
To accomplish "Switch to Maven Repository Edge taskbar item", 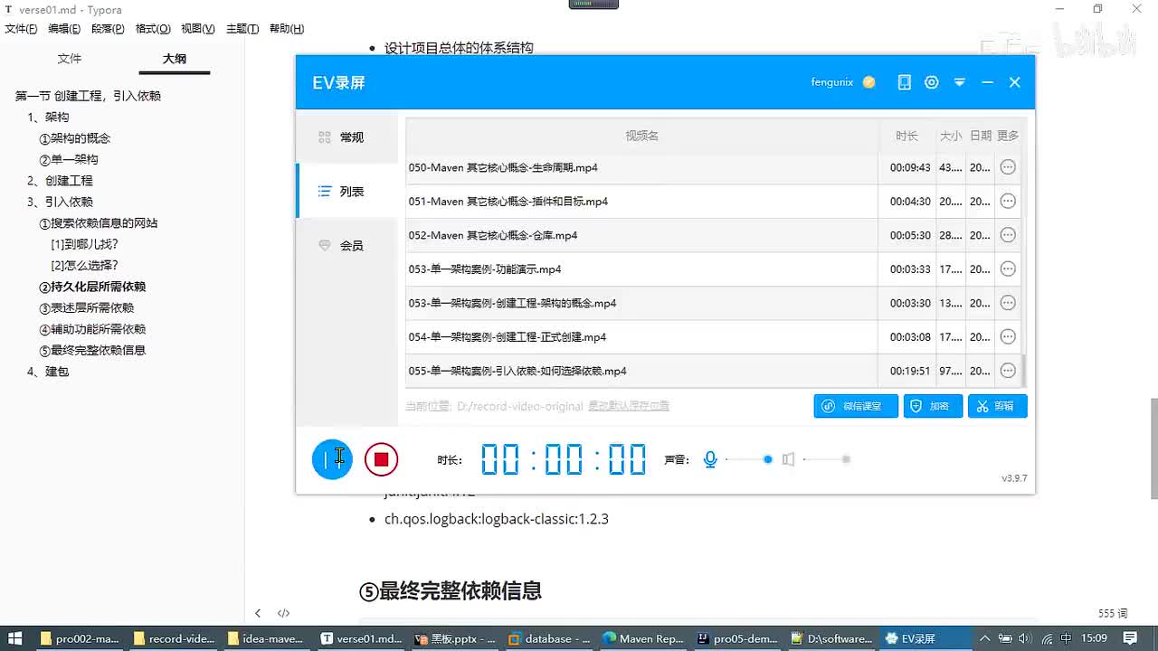I will point(643,638).
